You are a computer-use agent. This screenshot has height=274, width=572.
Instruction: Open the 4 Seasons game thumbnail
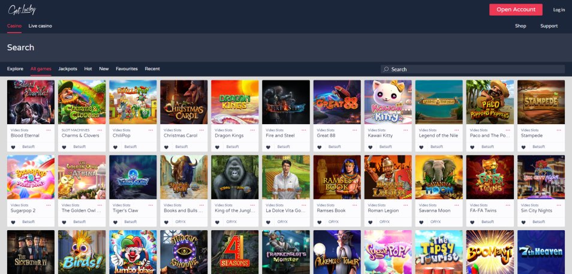(x=235, y=252)
